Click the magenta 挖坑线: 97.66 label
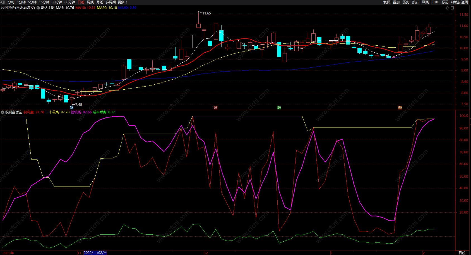The image size is (471, 255). 81,112
